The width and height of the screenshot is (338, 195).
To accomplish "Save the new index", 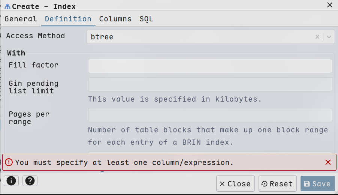I will (317, 184).
